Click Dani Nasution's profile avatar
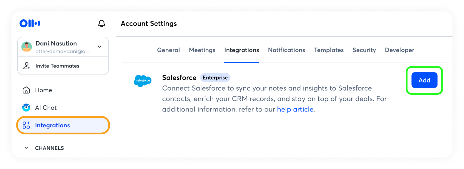Viewport: 464px width, 169px height. click(x=27, y=47)
